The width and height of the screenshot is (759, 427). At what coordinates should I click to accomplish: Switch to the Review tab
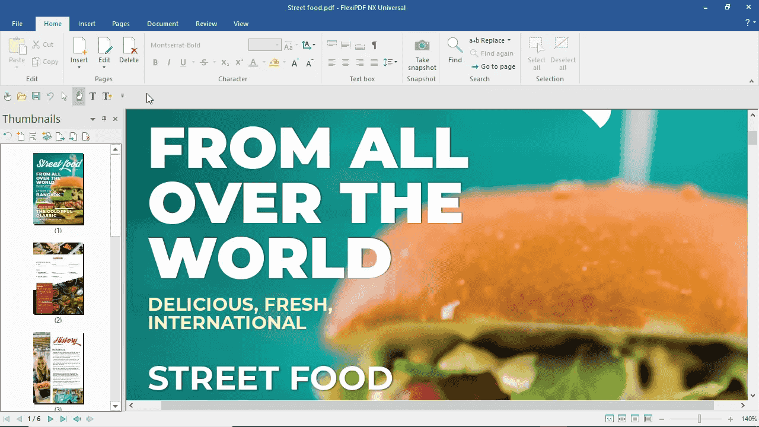[x=206, y=24]
